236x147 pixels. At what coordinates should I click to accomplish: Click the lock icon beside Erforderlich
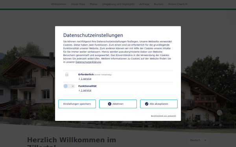tap(67, 74)
